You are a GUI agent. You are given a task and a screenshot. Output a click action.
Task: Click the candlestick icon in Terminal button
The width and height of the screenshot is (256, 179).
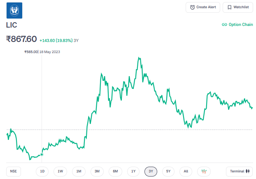(248, 171)
